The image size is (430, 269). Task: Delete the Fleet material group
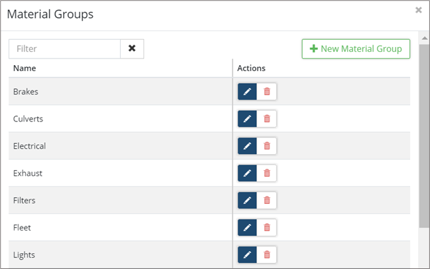click(267, 227)
